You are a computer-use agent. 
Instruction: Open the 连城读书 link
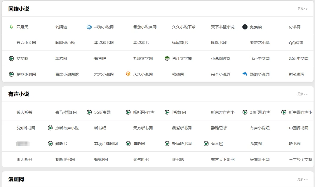pyautogui.click(x=180, y=43)
